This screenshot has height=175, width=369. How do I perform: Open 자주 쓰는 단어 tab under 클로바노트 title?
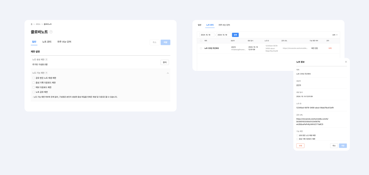pyautogui.click(x=64, y=42)
